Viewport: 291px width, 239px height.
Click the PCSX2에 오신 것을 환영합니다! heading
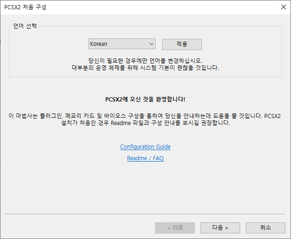click(x=145, y=99)
